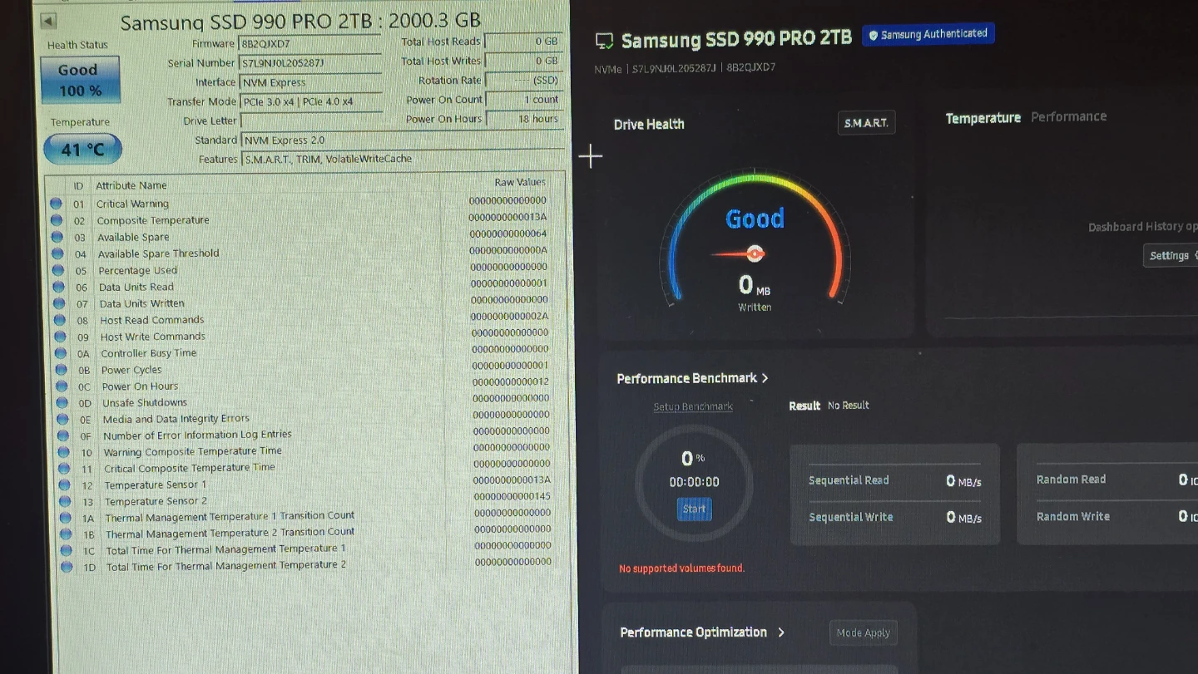Click the Transfer Mode field

[x=311, y=101]
